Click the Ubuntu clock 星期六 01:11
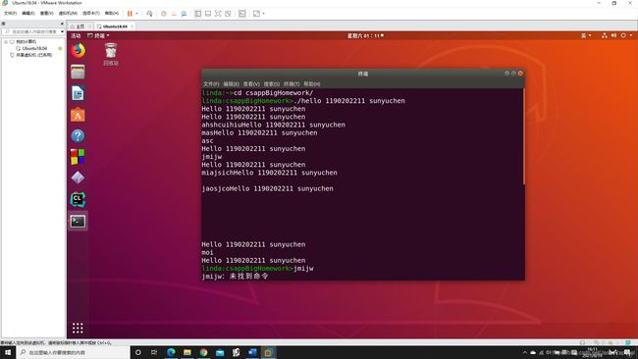Screen dimensions: 638x359 point(365,35)
